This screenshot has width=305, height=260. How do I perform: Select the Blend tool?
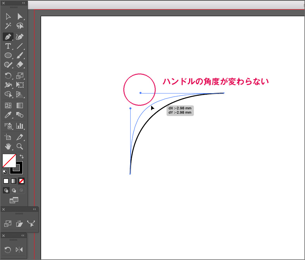[20, 115]
